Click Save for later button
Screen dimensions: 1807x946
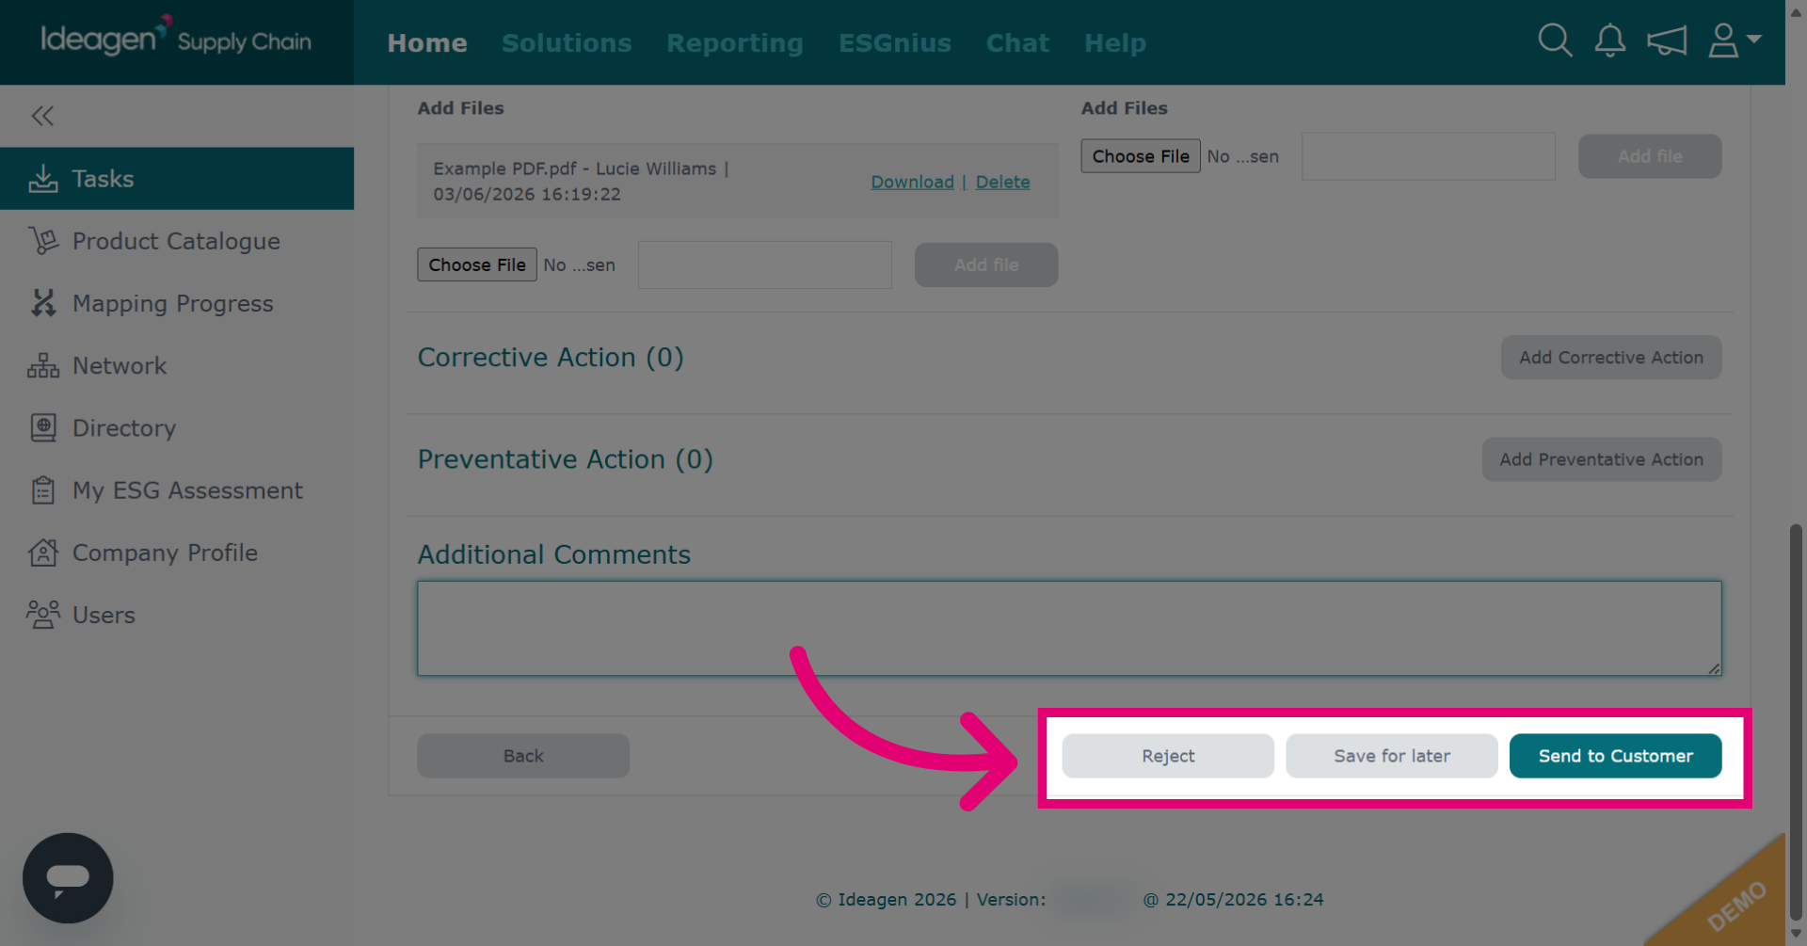1392,756
